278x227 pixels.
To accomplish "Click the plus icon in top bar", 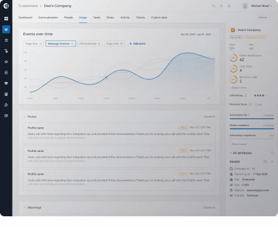I will [x=221, y=6].
